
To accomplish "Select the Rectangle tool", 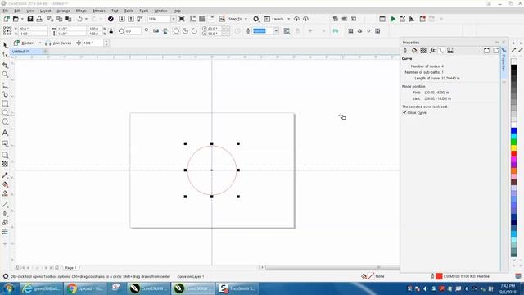I will (5, 104).
